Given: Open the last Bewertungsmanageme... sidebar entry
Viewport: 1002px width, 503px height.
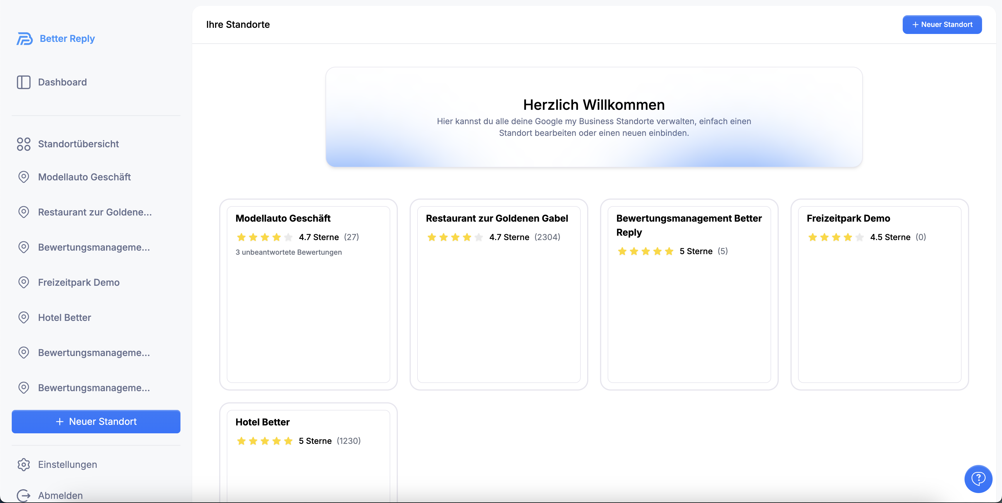Looking at the screenshot, I should pos(94,388).
